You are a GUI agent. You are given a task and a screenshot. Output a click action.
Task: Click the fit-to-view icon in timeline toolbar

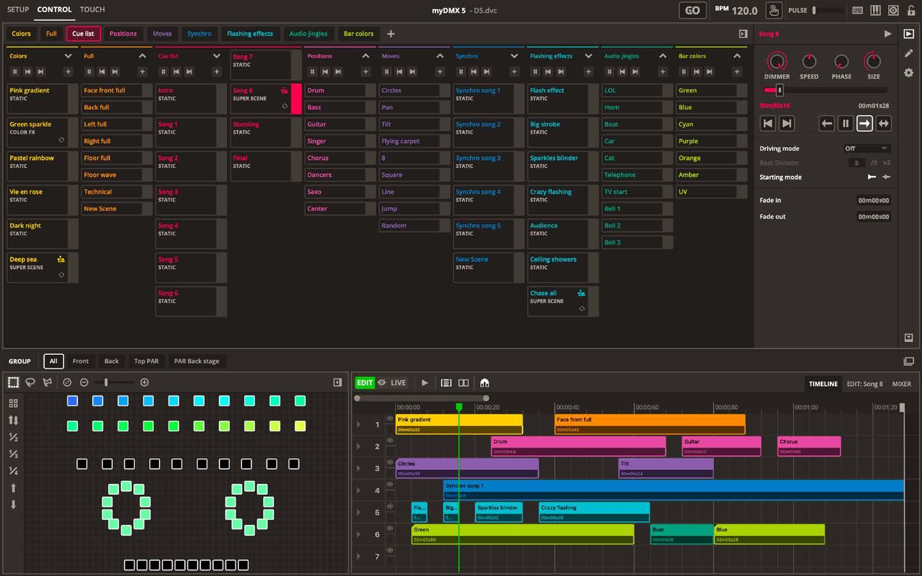pyautogui.click(x=446, y=383)
